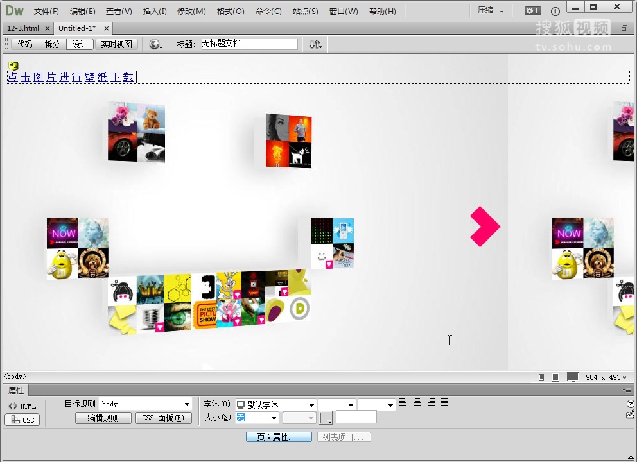637x462 pixels.
Task: Open the window size 984 x 493 dropdown
Action: click(606, 377)
